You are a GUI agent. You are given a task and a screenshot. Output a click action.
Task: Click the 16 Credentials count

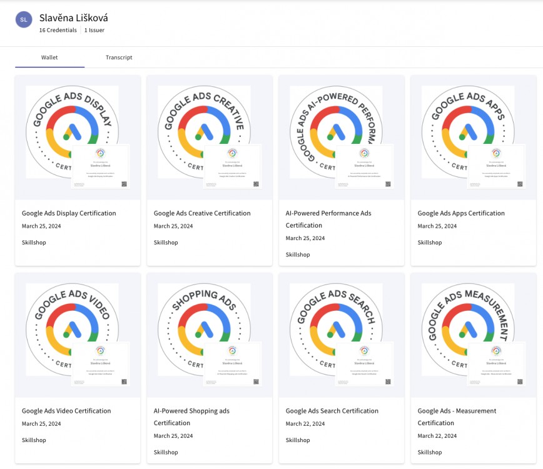click(x=58, y=30)
